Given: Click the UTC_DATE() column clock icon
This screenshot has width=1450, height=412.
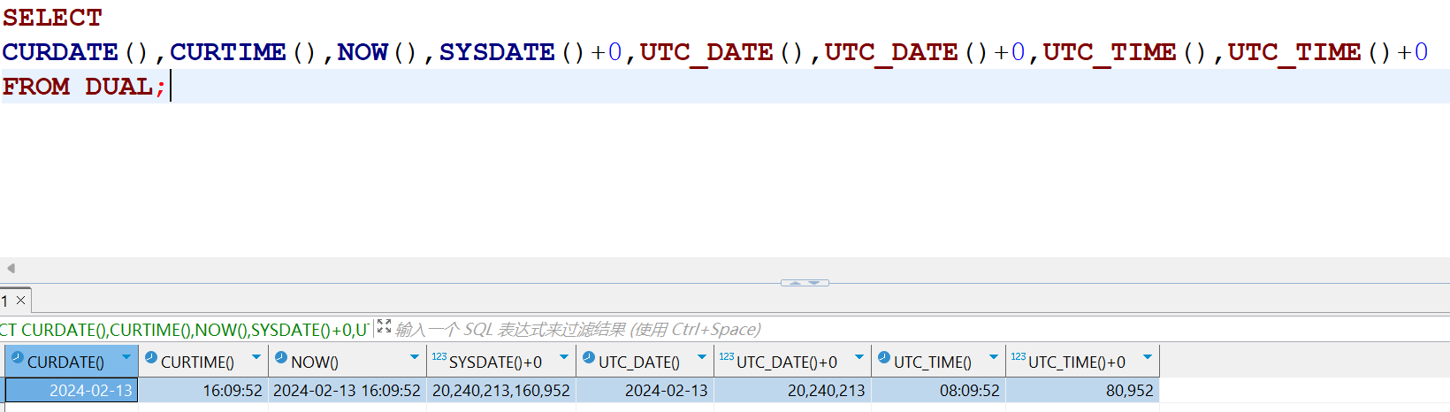Looking at the screenshot, I should click(x=589, y=358).
